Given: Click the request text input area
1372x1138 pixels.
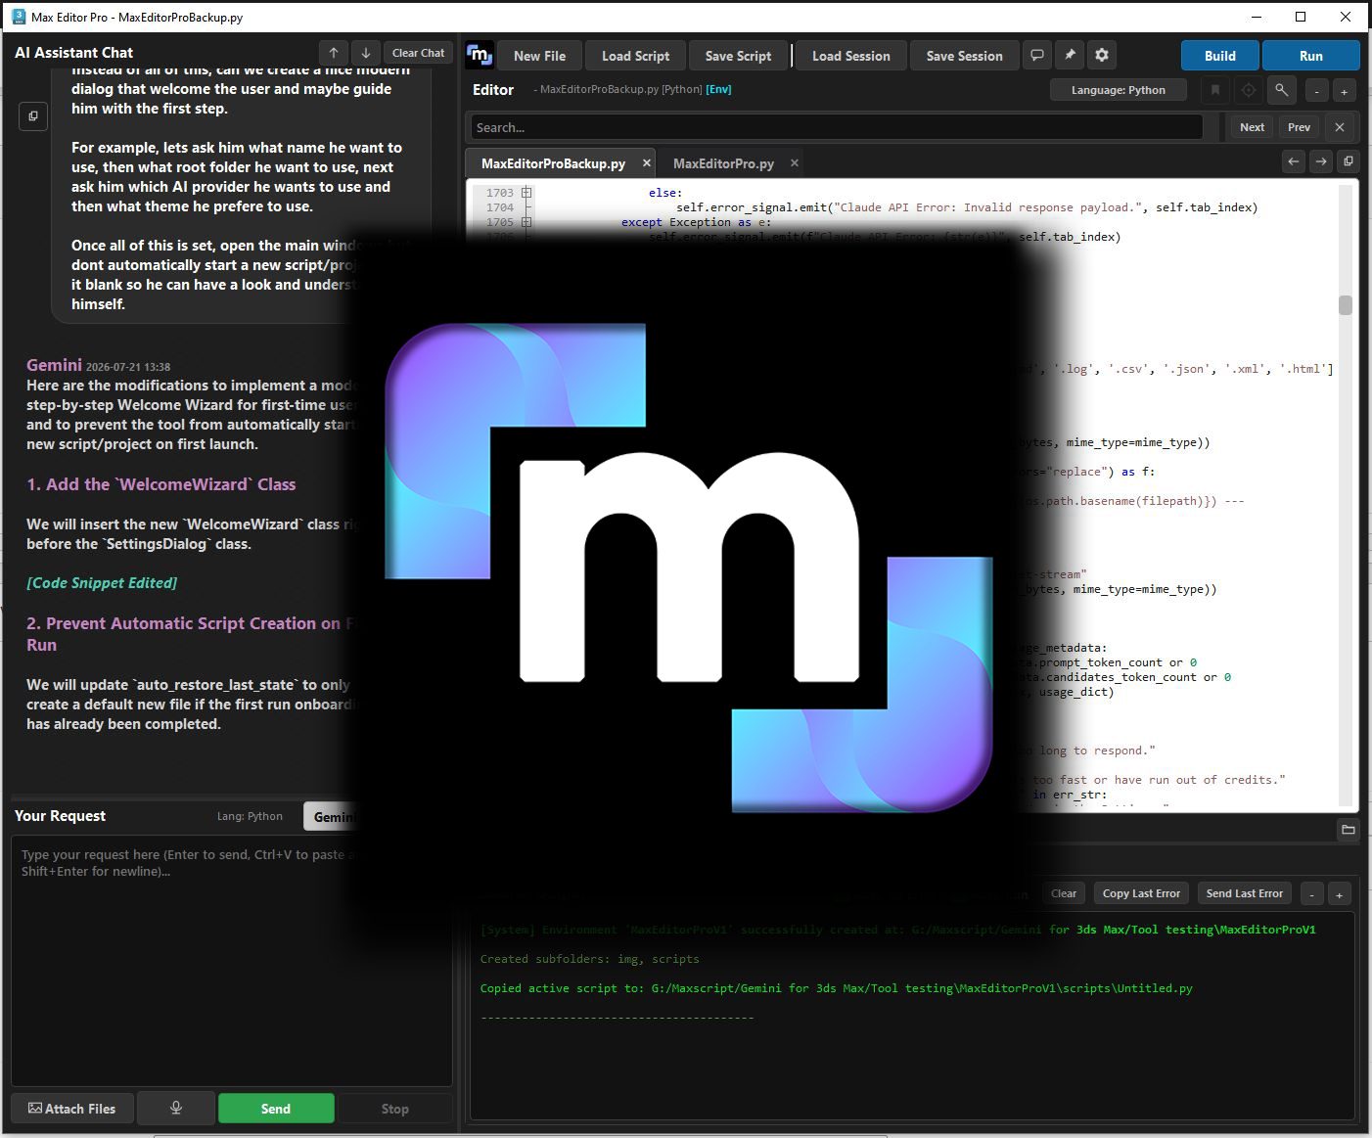Looking at the screenshot, I should coord(232,960).
